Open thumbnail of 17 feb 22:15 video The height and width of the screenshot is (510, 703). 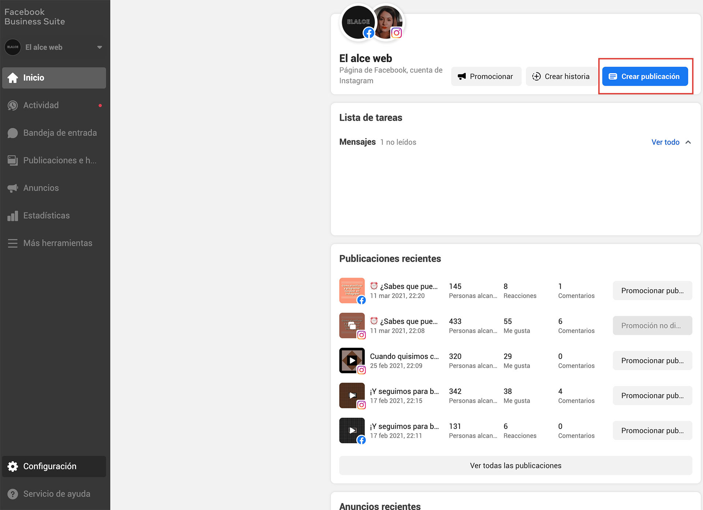click(352, 395)
